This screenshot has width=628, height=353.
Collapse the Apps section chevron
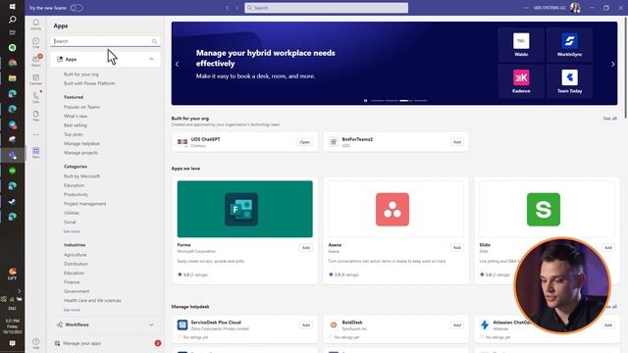point(151,59)
